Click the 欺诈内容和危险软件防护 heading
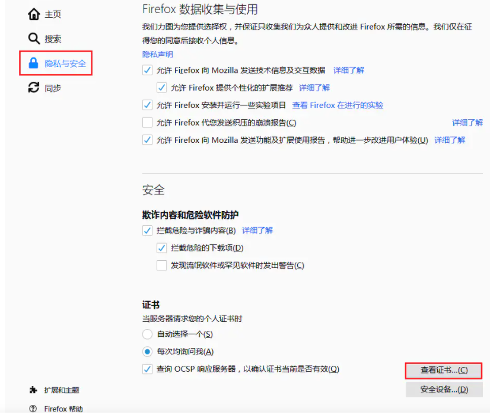This screenshot has height=415, width=490. pos(190,215)
